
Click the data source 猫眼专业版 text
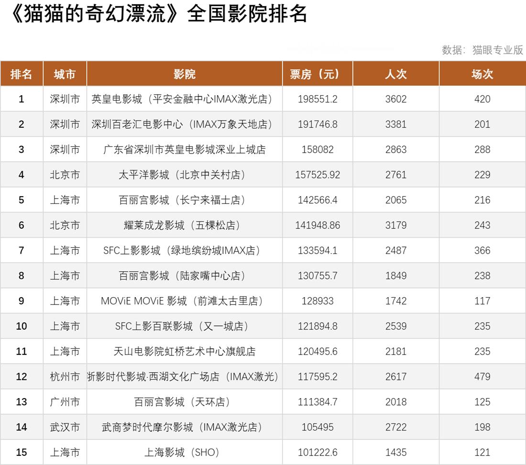pos(498,50)
